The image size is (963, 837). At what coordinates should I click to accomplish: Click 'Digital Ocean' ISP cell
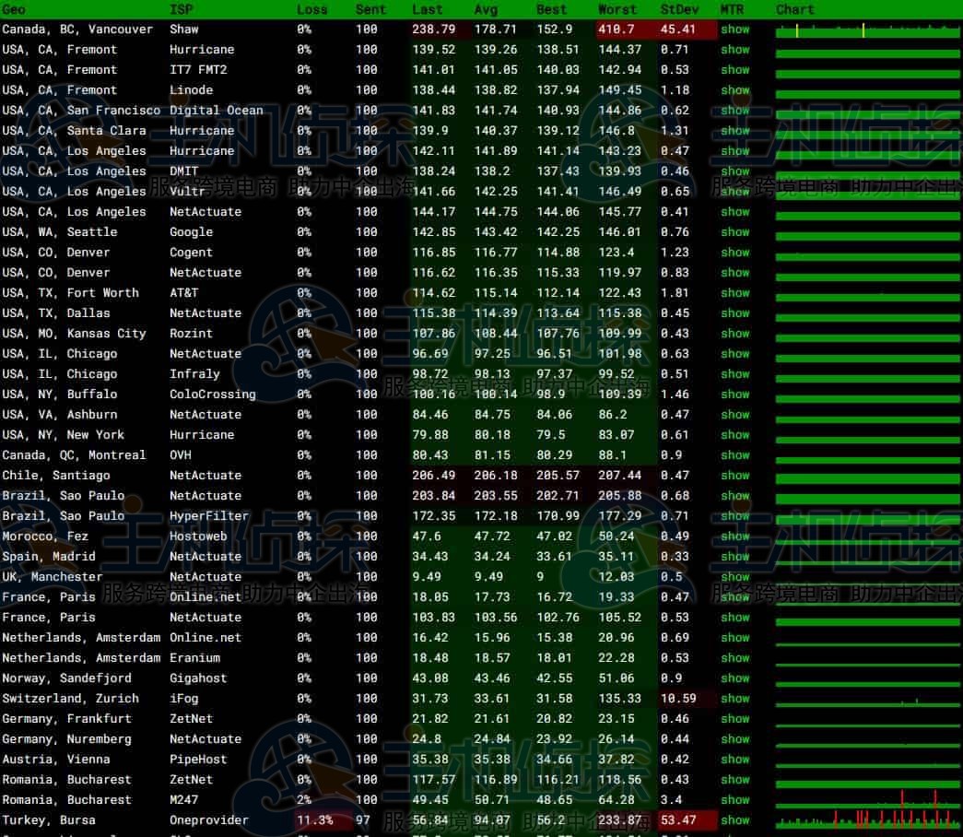[x=217, y=111]
